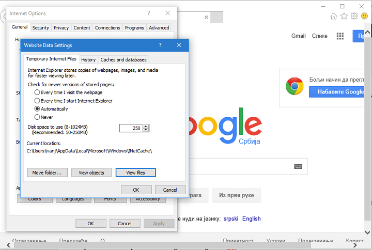Click the Chrome logo in the promo card

point(295,86)
